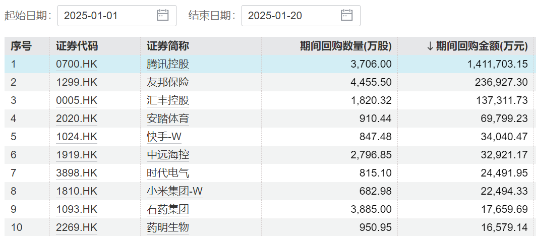Open stock code 0005.HK
536x236 pixels.
[77, 100]
